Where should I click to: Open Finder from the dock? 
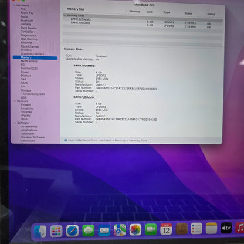[x=40, y=232]
